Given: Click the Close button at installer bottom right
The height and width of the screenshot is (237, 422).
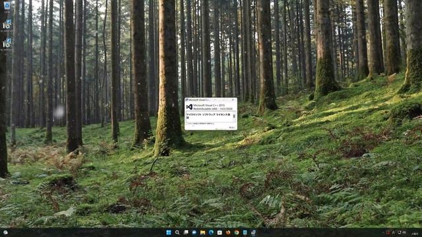Looking at the screenshot, I should coord(231,127).
